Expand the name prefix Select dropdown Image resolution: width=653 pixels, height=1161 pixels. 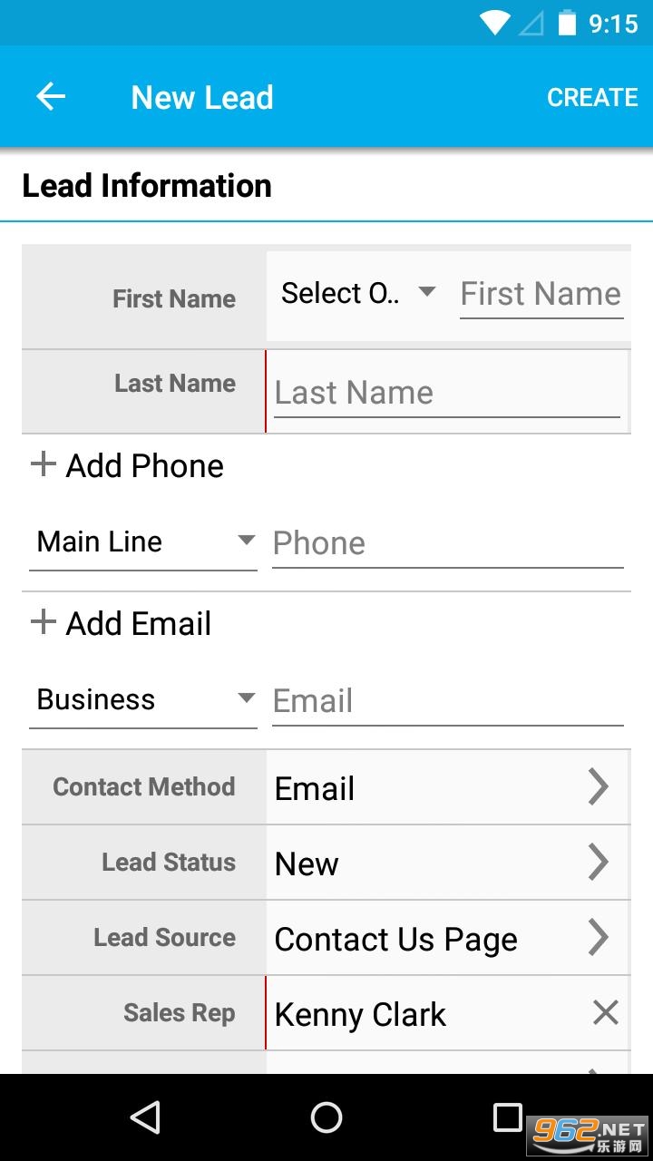[x=358, y=294]
